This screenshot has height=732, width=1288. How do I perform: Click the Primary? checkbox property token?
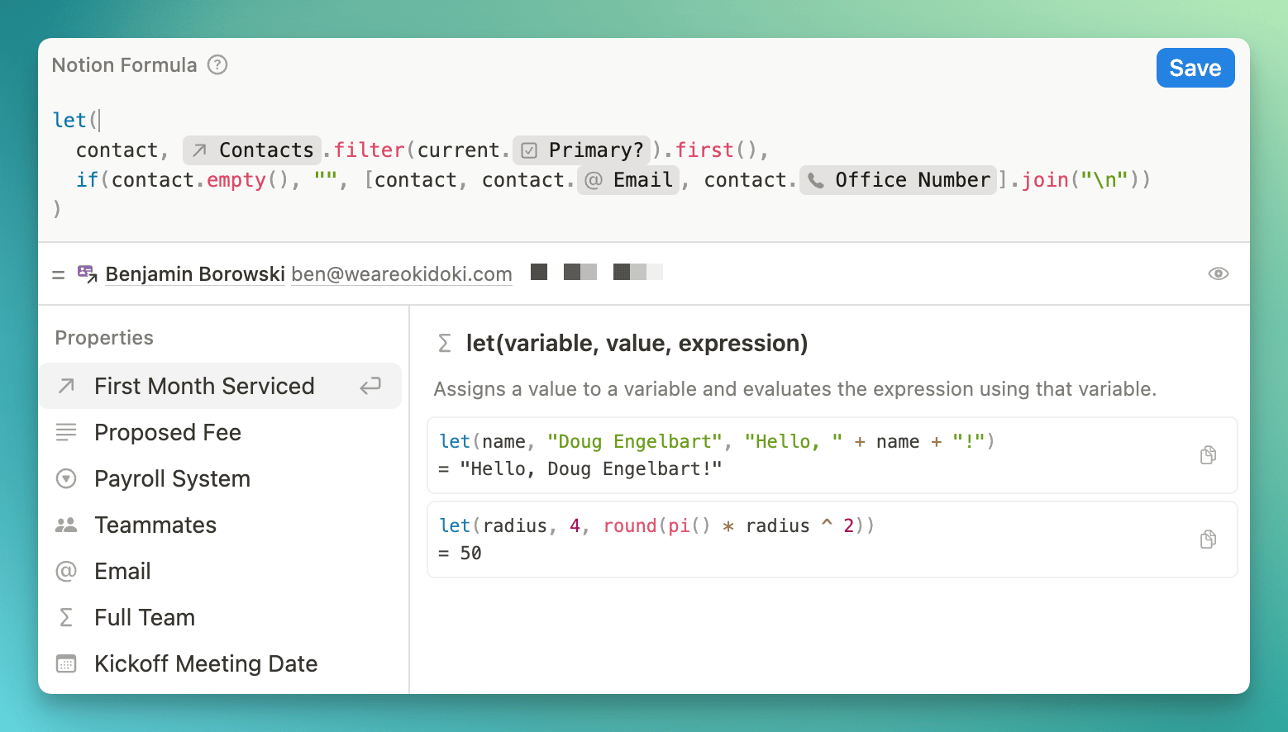click(x=582, y=150)
